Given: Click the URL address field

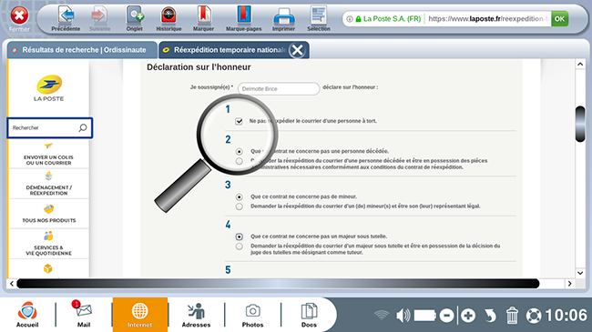Looking at the screenshot, I should 488,18.
